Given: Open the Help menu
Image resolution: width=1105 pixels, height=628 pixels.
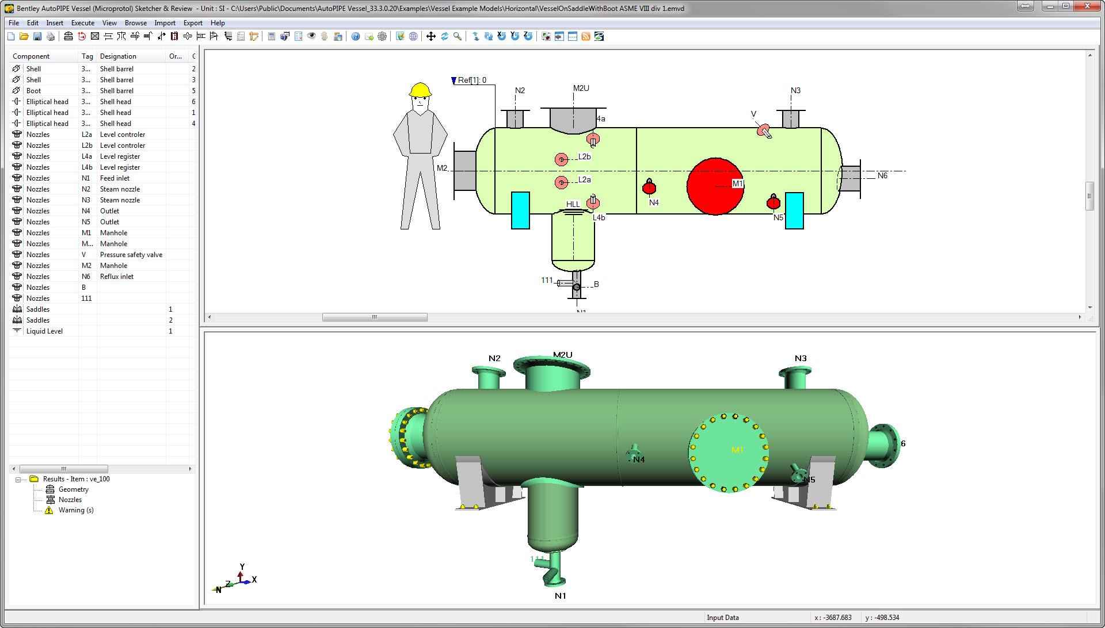Looking at the screenshot, I should tap(218, 23).
